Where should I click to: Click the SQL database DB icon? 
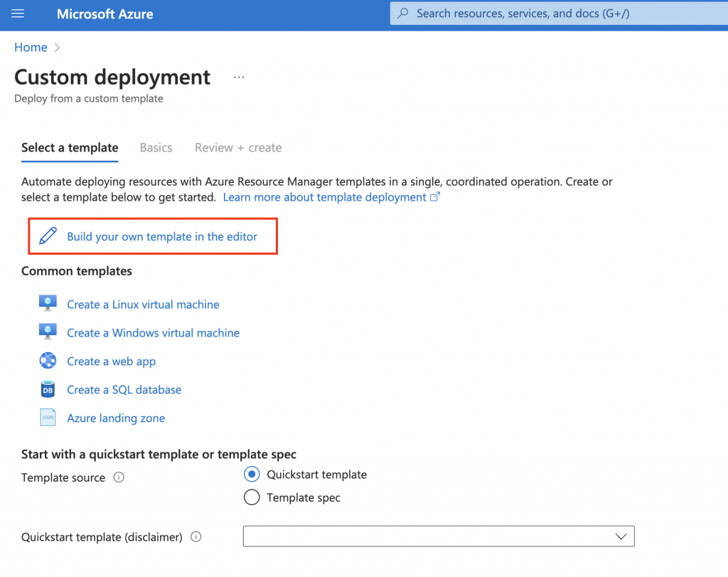[x=48, y=389]
